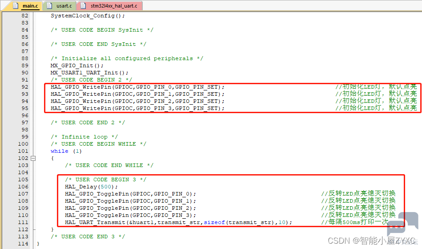Click line number 96
Screen dimensions: 422x249
coord(25,115)
